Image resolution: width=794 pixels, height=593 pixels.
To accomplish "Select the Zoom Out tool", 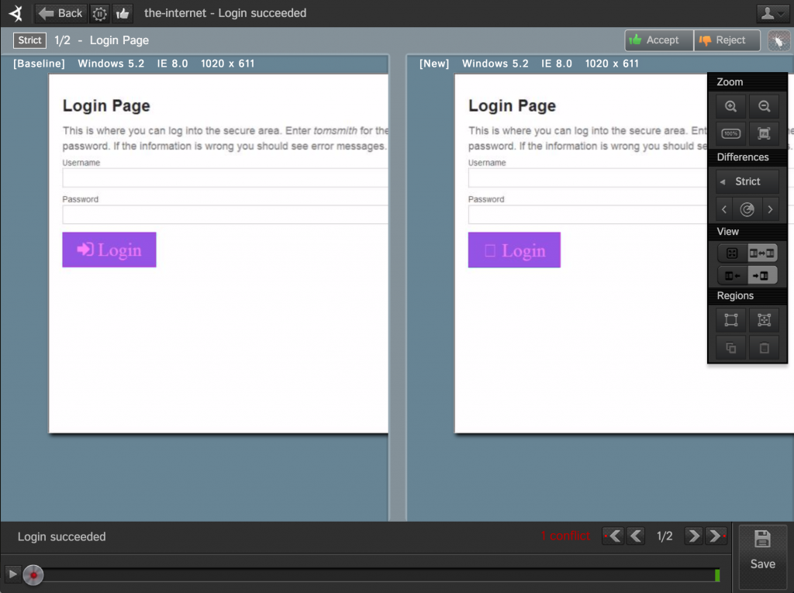I will (765, 106).
